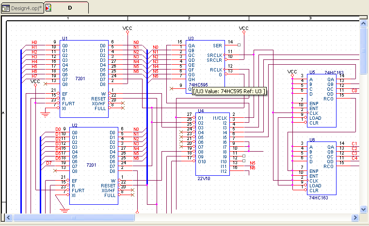This screenshot has width=369, height=226.
Task: Select the ground symbol left of U1
Action: pyautogui.click(x=45, y=114)
